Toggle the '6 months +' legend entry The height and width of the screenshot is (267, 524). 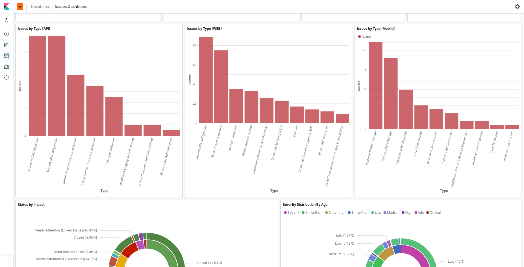[x=312, y=213]
